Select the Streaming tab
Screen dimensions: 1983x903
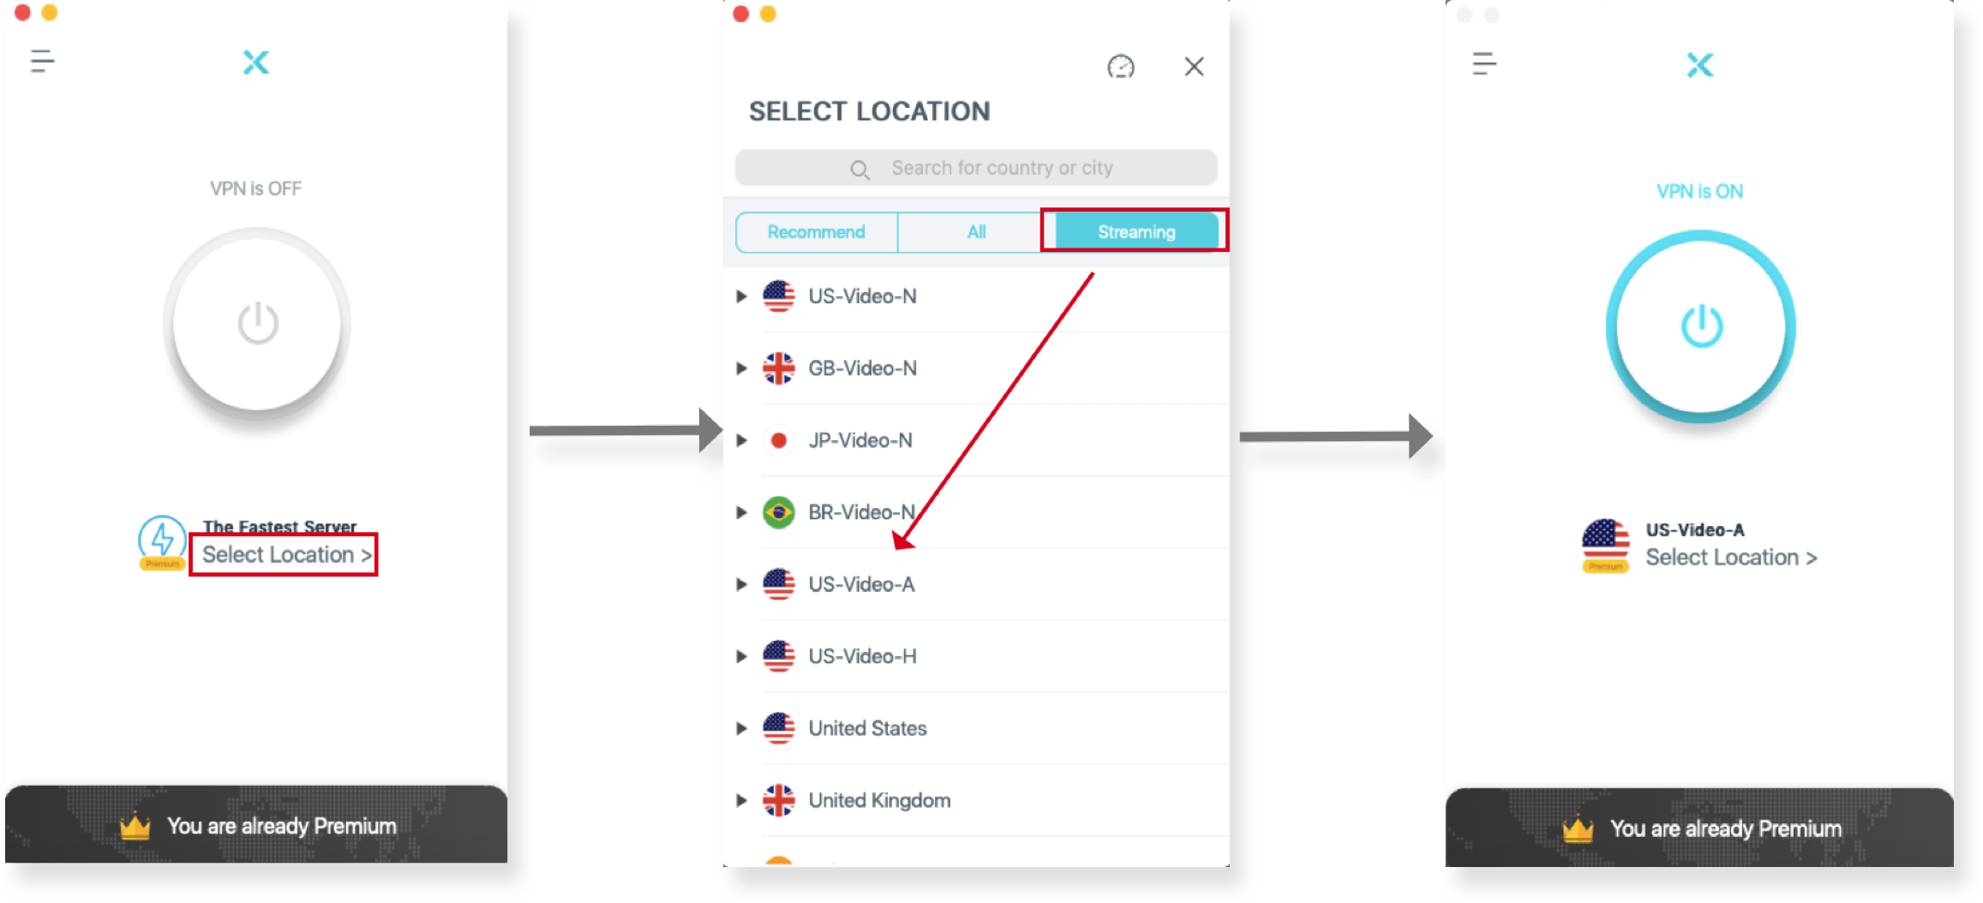click(1136, 232)
